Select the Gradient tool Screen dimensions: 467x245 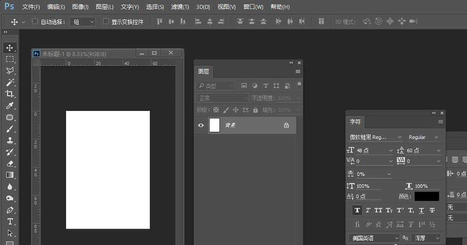point(10,175)
